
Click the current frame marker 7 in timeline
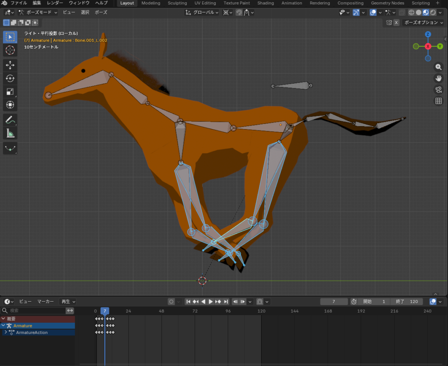click(105, 311)
